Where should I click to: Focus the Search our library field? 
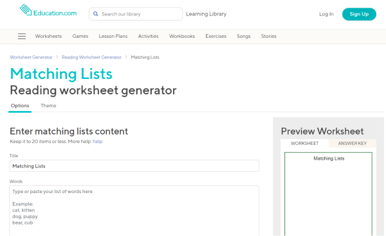pos(136,14)
